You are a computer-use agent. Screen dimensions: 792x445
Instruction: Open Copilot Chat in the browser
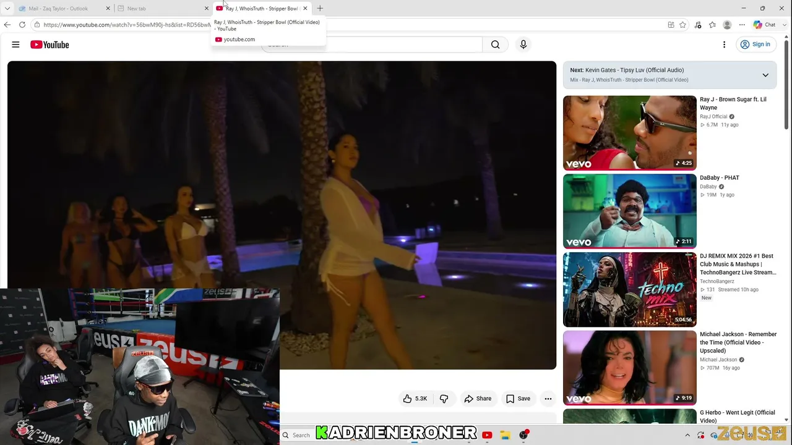tap(765, 25)
